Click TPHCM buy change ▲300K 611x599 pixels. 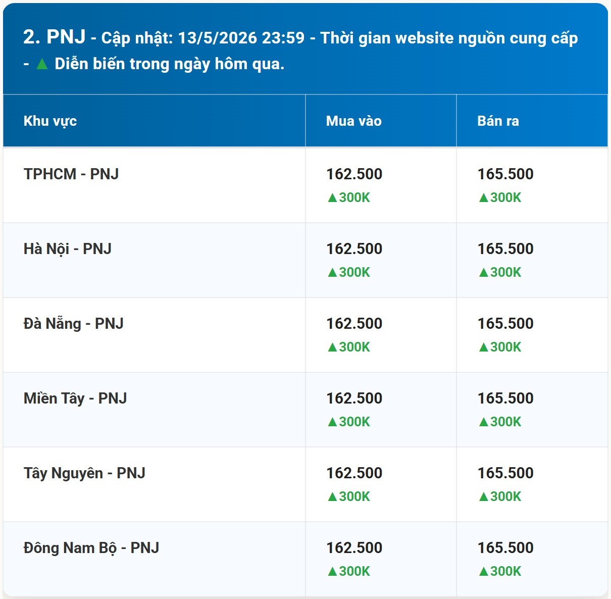[348, 197]
